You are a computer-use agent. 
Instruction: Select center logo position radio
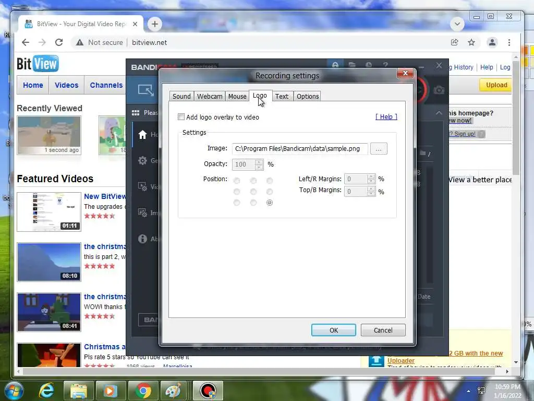point(253,191)
